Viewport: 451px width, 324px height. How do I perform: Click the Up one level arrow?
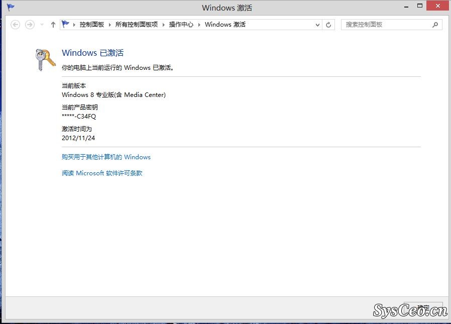coord(53,25)
